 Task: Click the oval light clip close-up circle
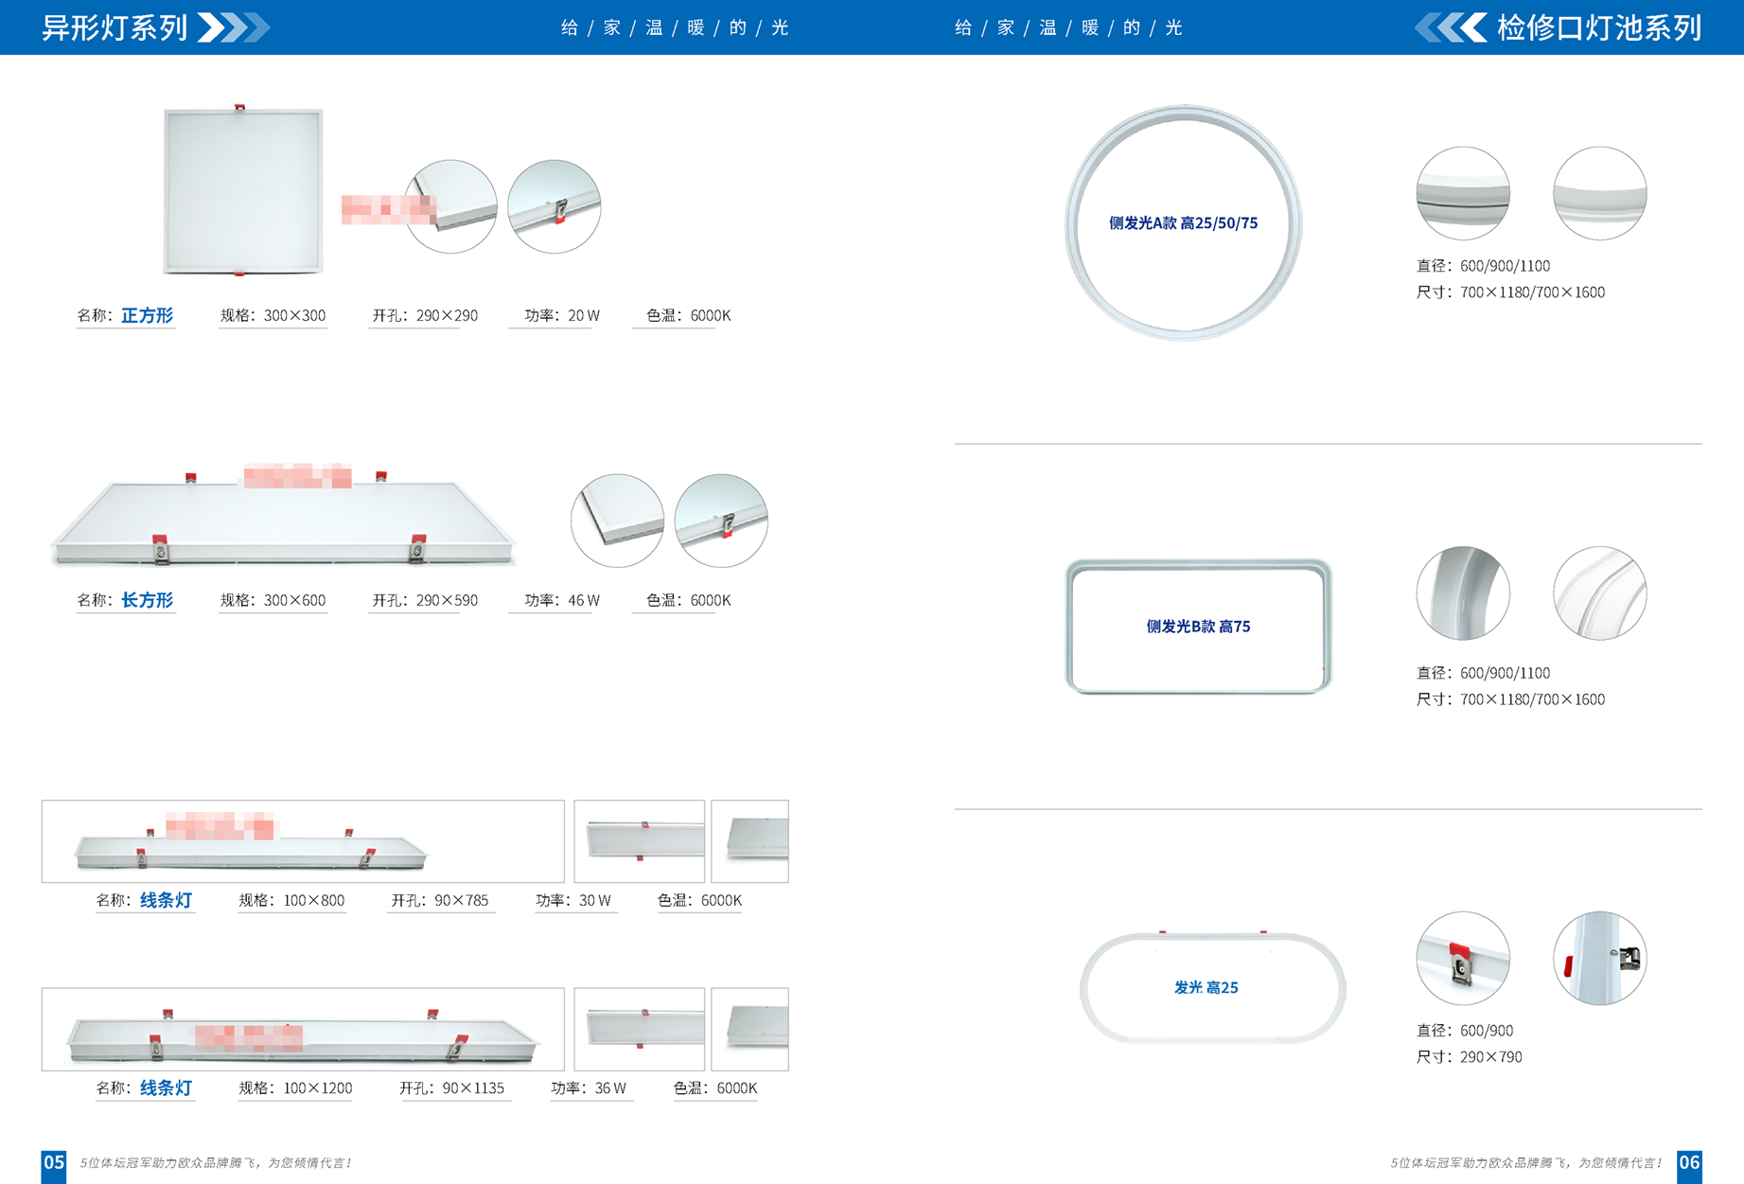[x=1463, y=958]
